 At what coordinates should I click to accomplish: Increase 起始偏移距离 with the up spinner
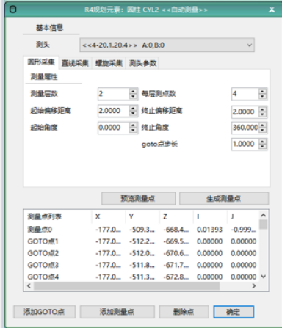(x=133, y=109)
